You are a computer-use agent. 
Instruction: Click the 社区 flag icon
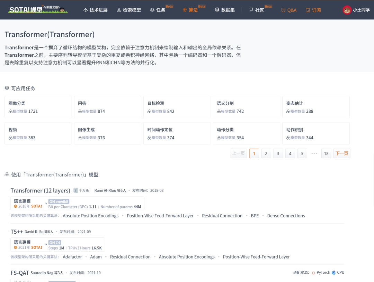tap(252, 10)
